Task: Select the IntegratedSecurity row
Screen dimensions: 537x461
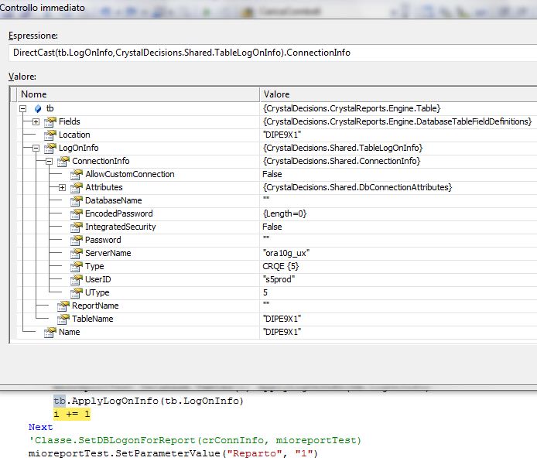Action: point(277,227)
